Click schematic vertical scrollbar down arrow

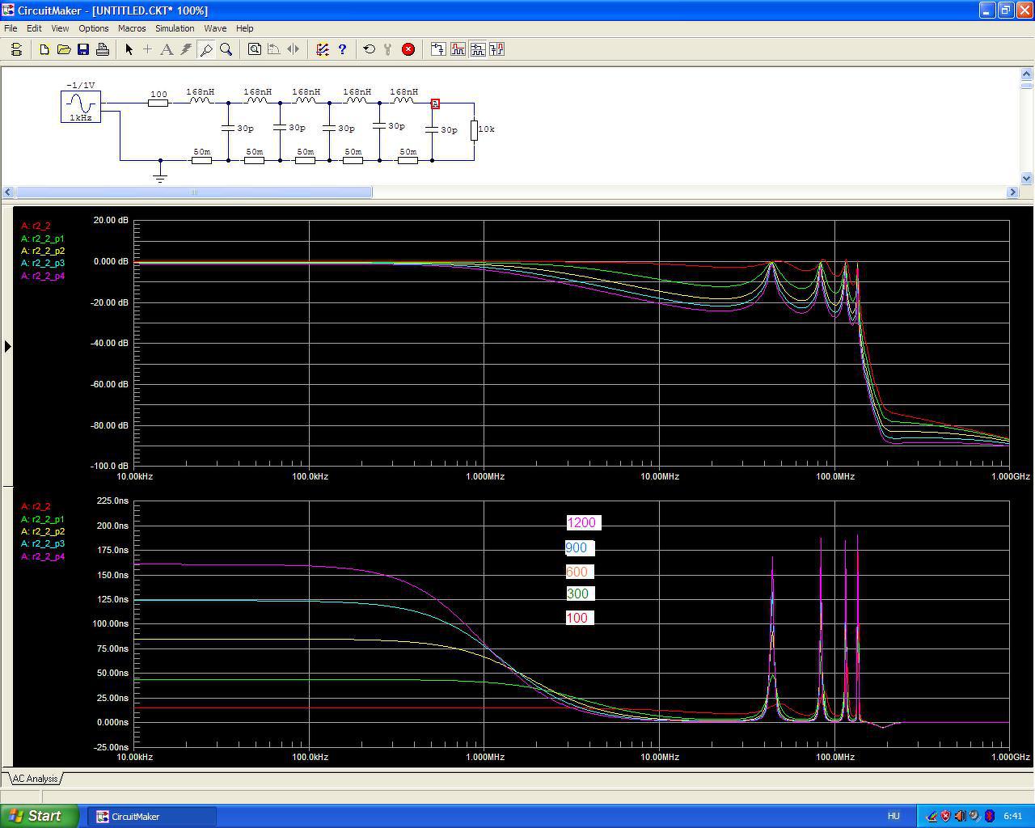[1026, 179]
